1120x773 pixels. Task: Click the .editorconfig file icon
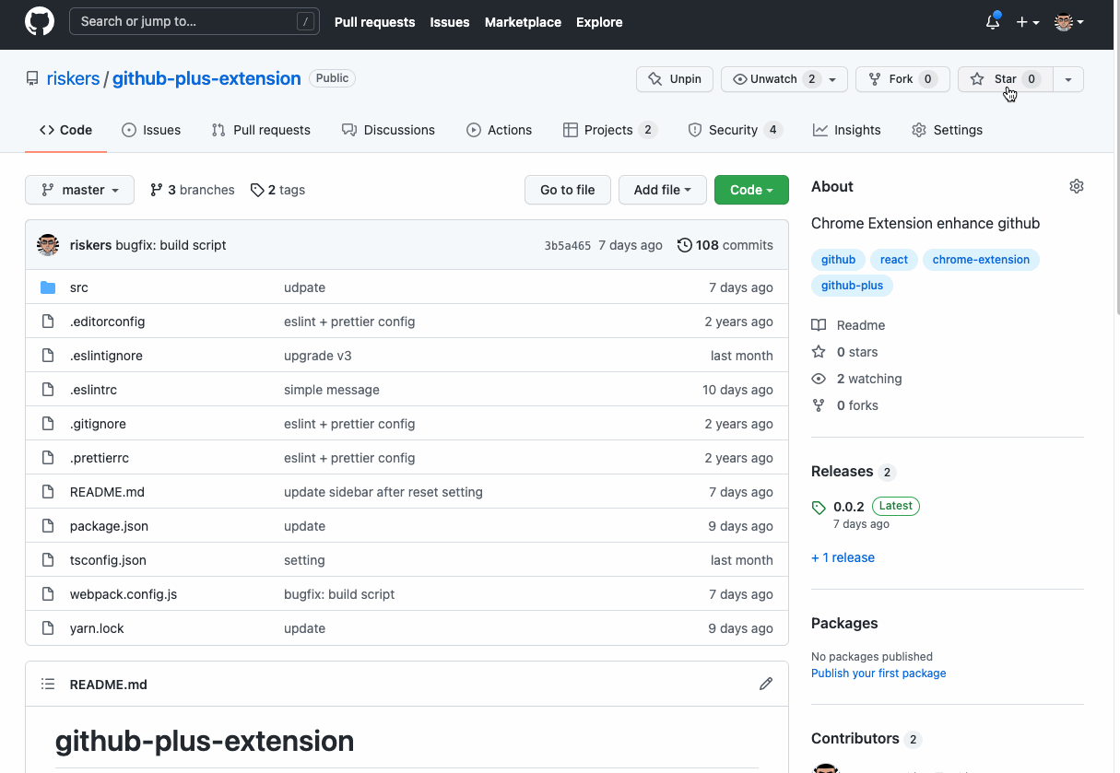(48, 322)
